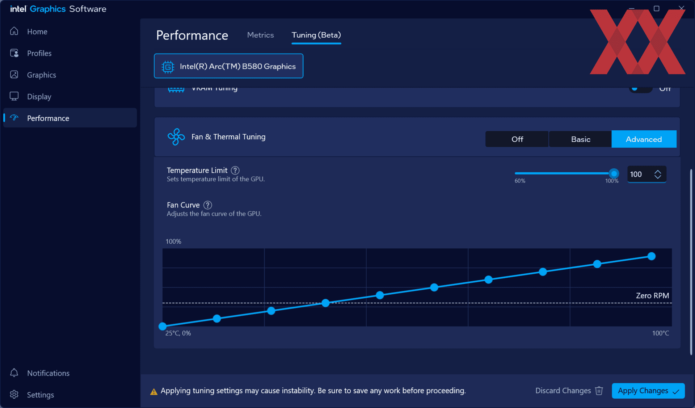The width and height of the screenshot is (695, 408).
Task: Click the first fan curve point at 25°C
Action: click(x=163, y=326)
